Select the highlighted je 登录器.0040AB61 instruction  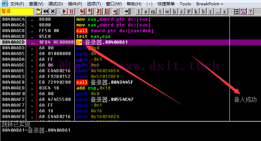pyautogui.click(x=102, y=42)
